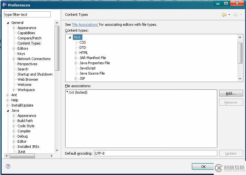The image size is (246, 175).
Task: Collapse the Java tree node
Action: click(8, 111)
